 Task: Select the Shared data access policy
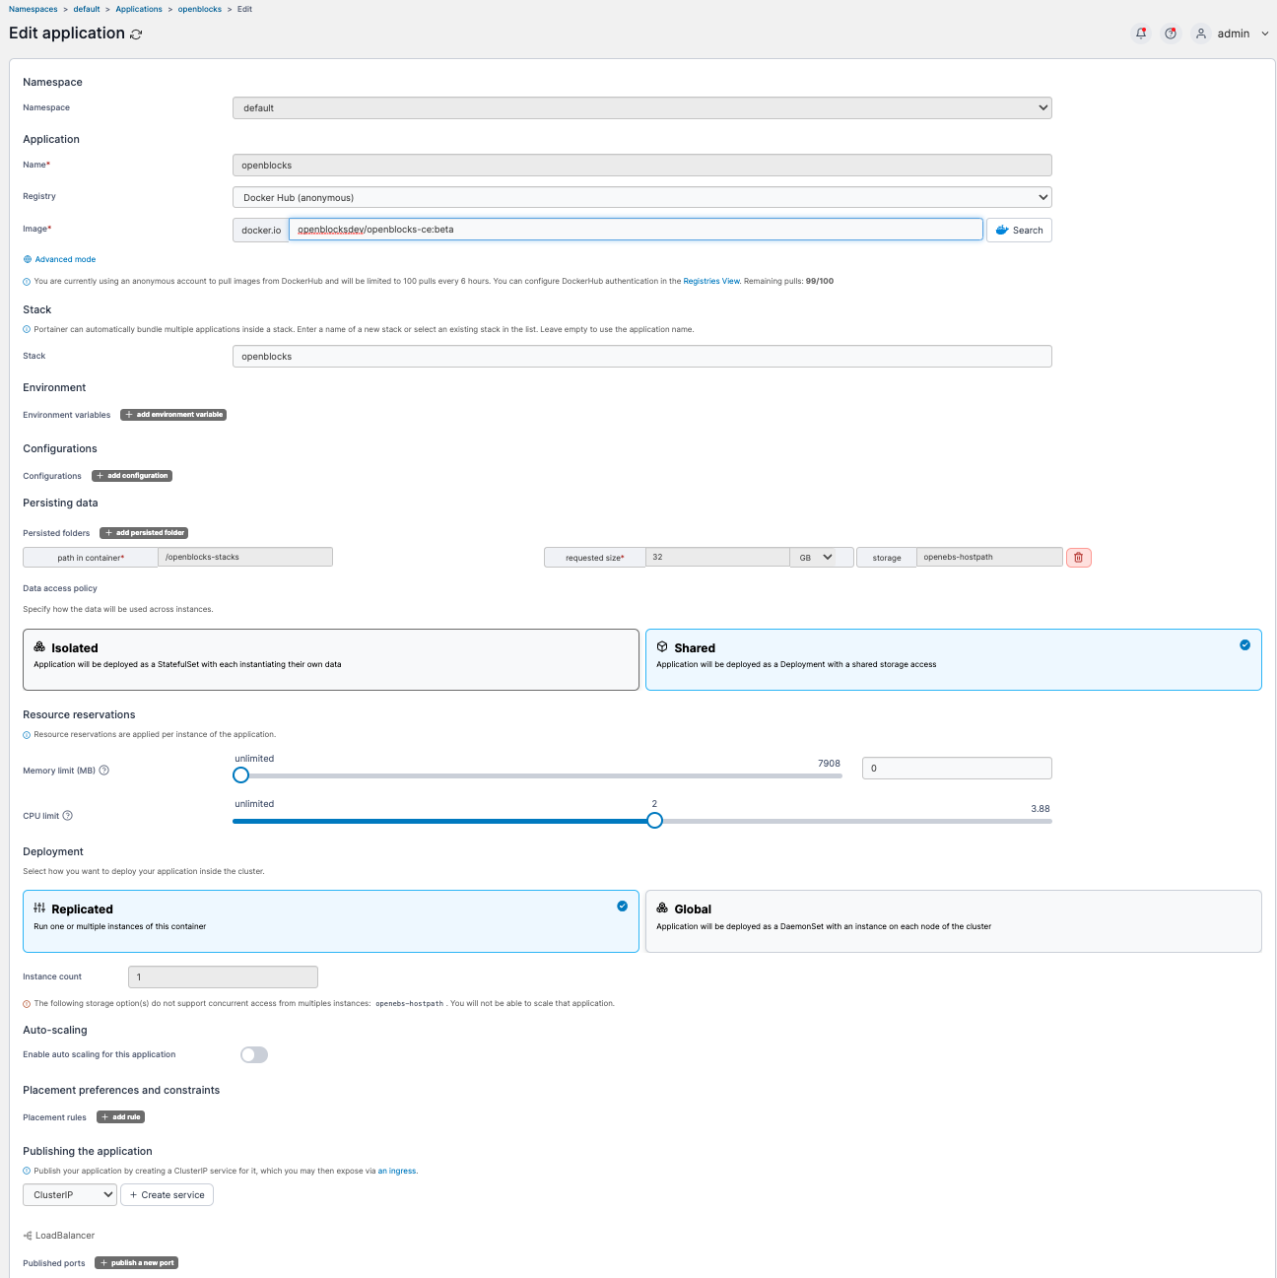pyautogui.click(x=954, y=660)
